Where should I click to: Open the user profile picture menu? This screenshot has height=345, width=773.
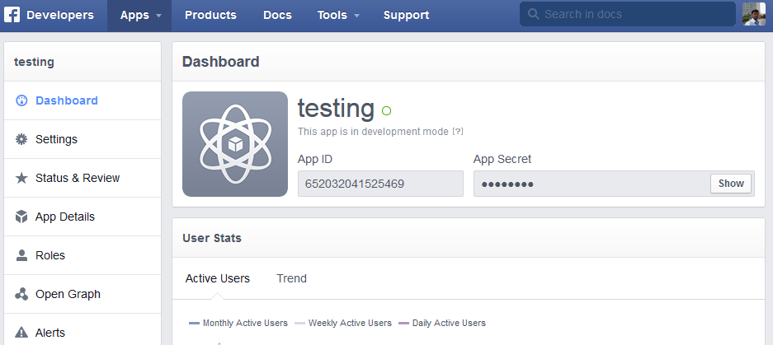[754, 14]
